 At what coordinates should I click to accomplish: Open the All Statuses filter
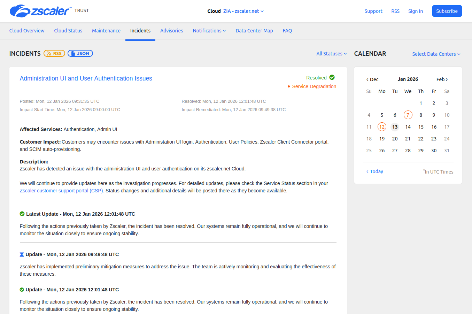(x=331, y=54)
